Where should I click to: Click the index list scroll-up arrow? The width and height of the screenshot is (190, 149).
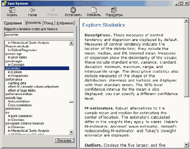[x=71, y=43]
